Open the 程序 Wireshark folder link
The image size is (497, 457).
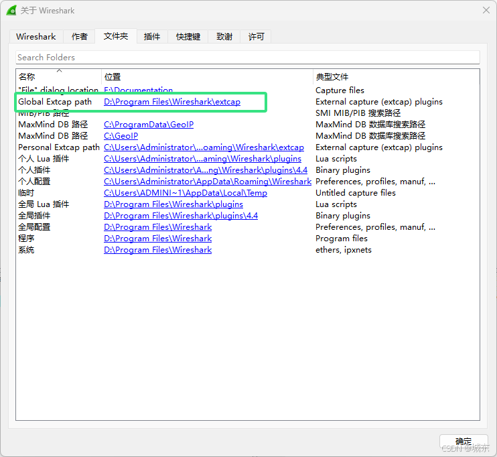[x=158, y=239]
